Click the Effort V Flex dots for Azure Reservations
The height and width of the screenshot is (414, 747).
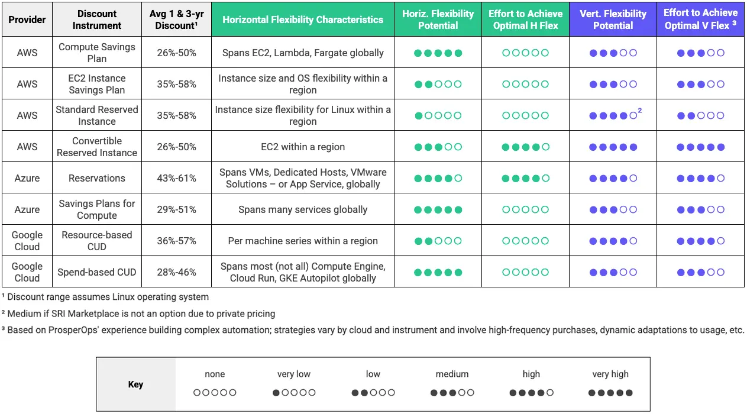700,179
